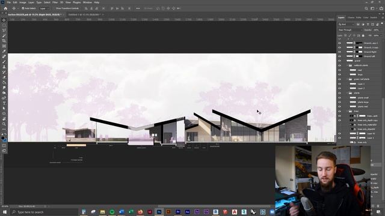This screenshot has width=385, height=216.
Task: Open the Kind filter dropdown
Action: (346, 24)
